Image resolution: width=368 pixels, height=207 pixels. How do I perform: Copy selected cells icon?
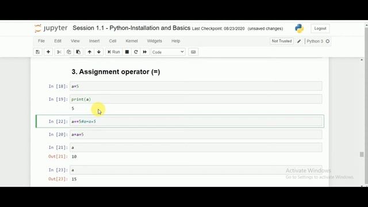(69, 52)
